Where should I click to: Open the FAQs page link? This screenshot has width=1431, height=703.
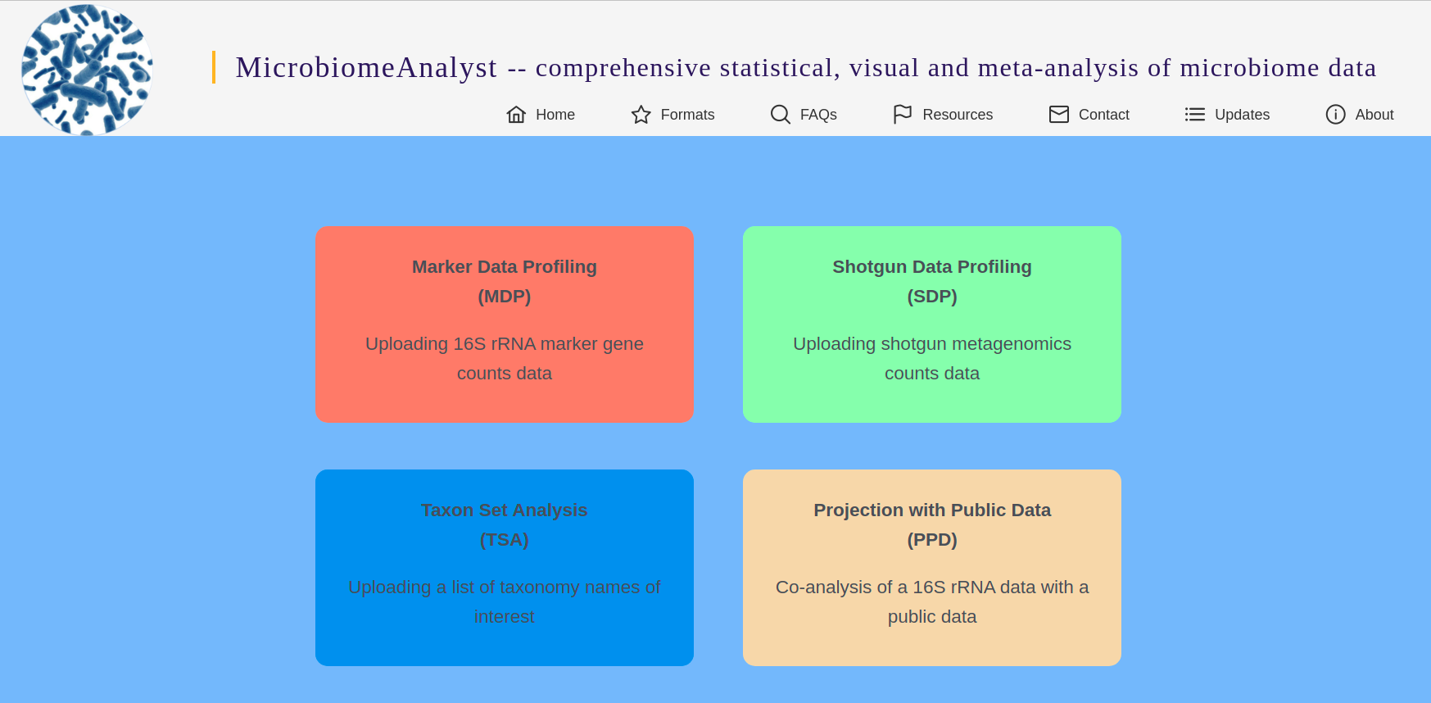point(818,115)
